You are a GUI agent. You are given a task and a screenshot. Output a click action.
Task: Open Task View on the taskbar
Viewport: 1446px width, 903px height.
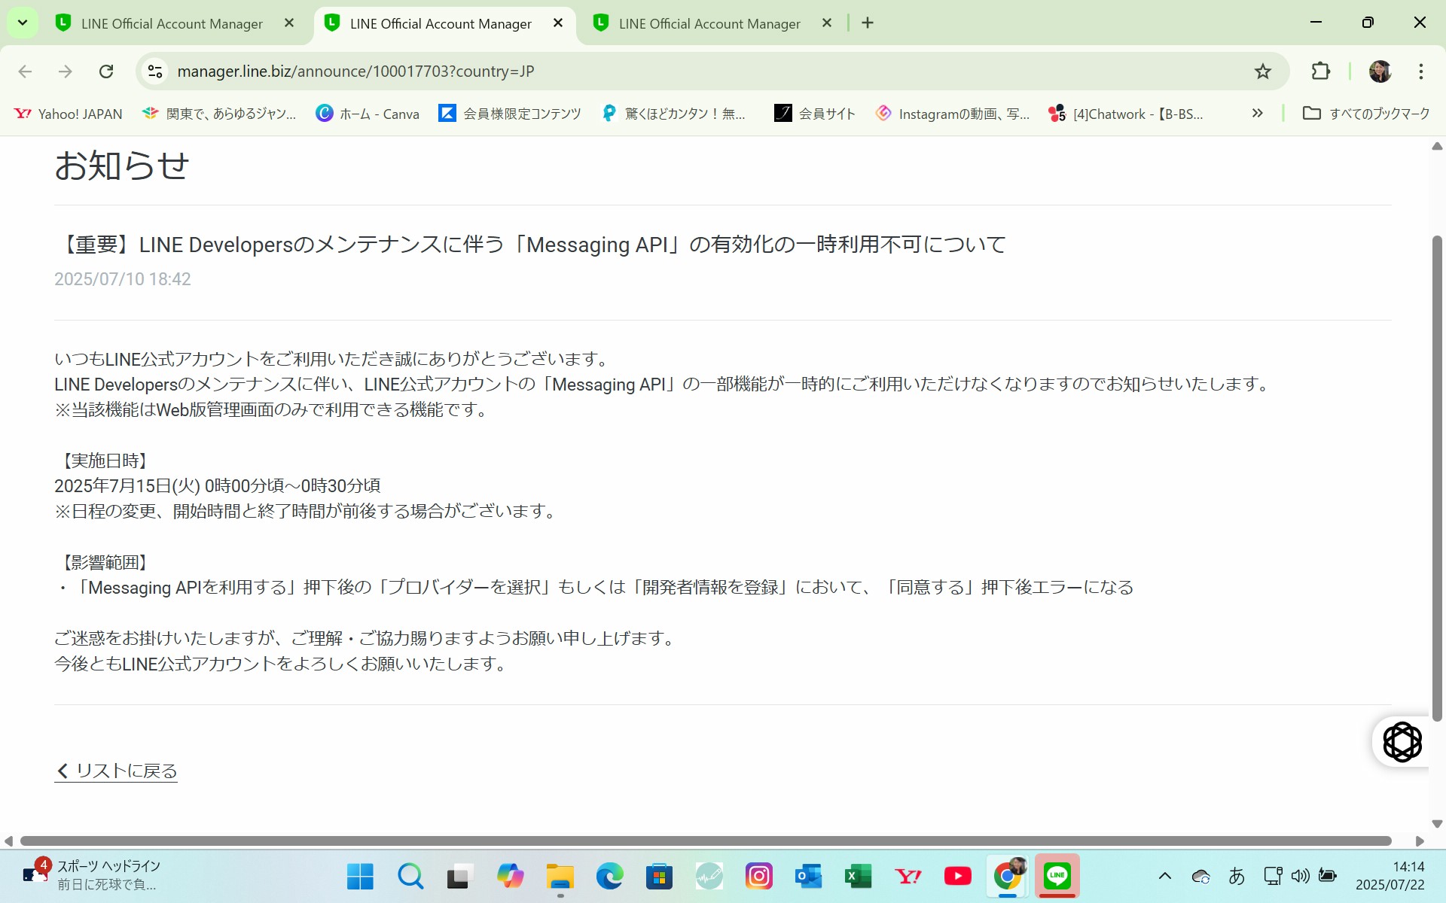(459, 876)
